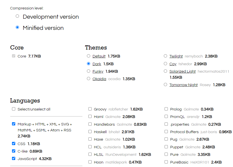
Task: Disable the C-like language checkbox
Action: (13, 151)
